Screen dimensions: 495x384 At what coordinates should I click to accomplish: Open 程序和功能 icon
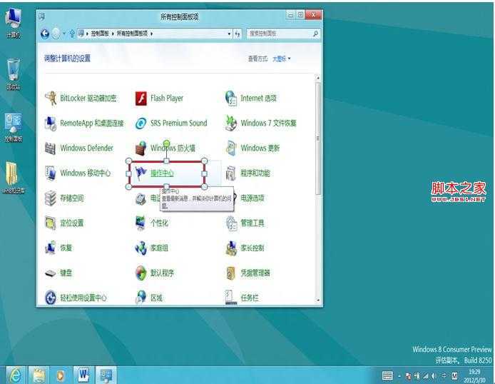click(x=231, y=173)
